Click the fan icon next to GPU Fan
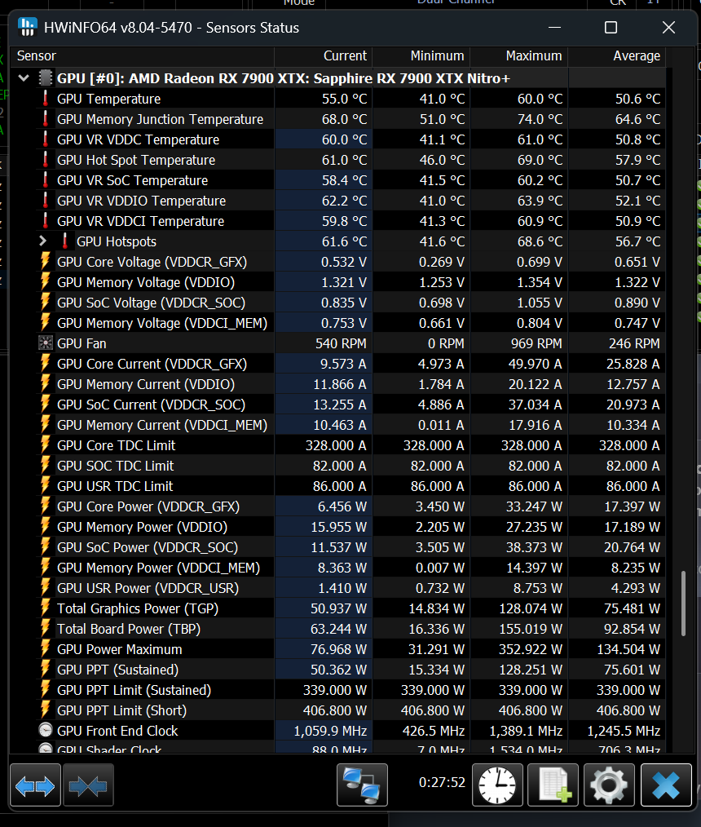 (x=46, y=343)
